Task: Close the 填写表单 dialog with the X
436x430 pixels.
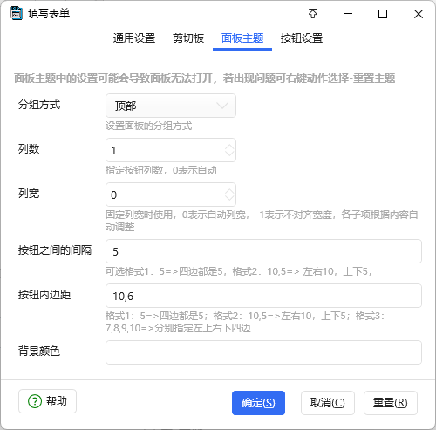Action: 419,14
